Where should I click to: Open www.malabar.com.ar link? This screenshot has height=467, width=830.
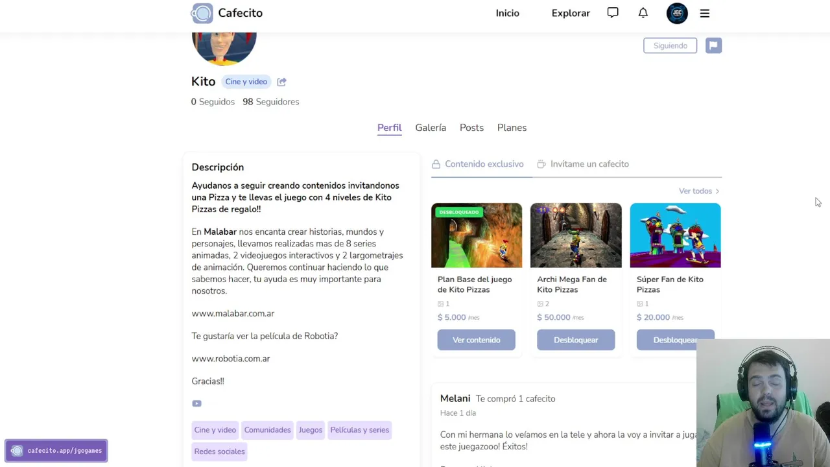(x=233, y=313)
